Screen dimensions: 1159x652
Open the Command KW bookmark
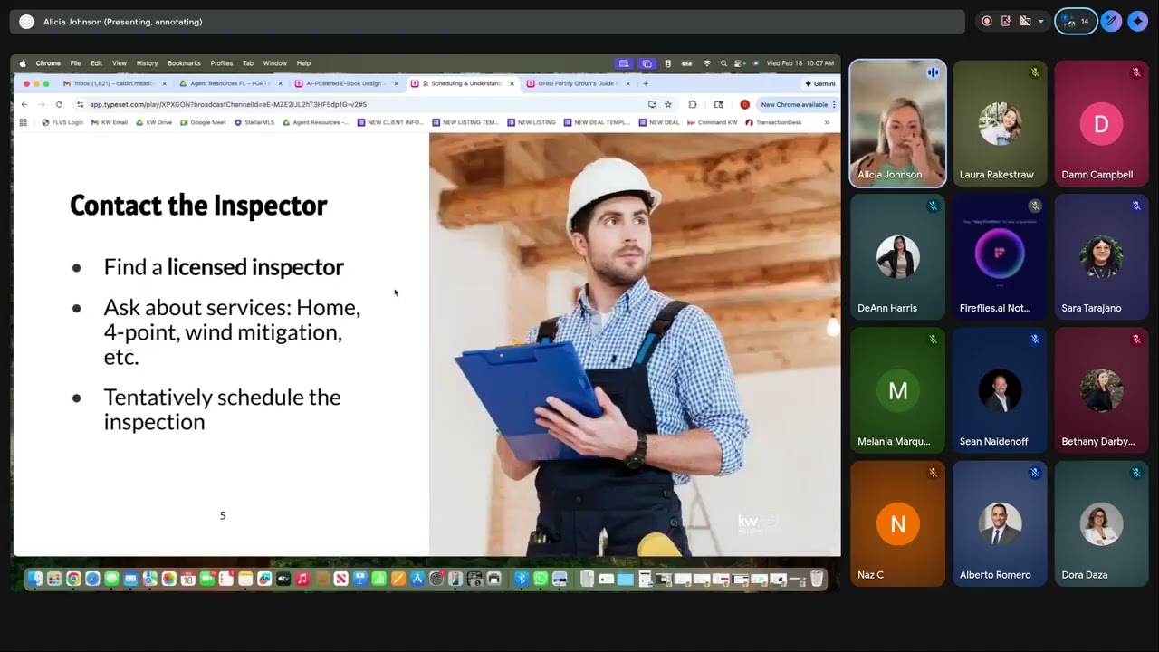click(713, 122)
